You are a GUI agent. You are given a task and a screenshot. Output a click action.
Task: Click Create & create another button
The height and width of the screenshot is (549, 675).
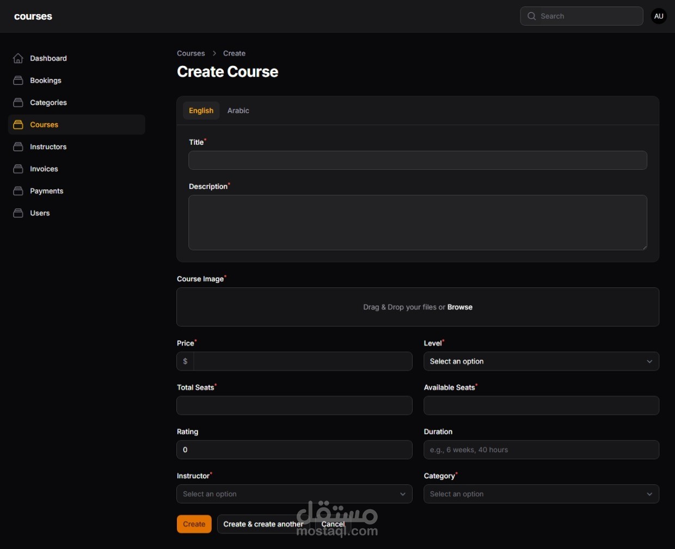pyautogui.click(x=263, y=524)
